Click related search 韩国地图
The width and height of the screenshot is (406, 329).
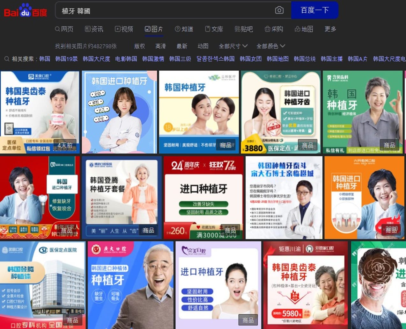tap(277, 59)
